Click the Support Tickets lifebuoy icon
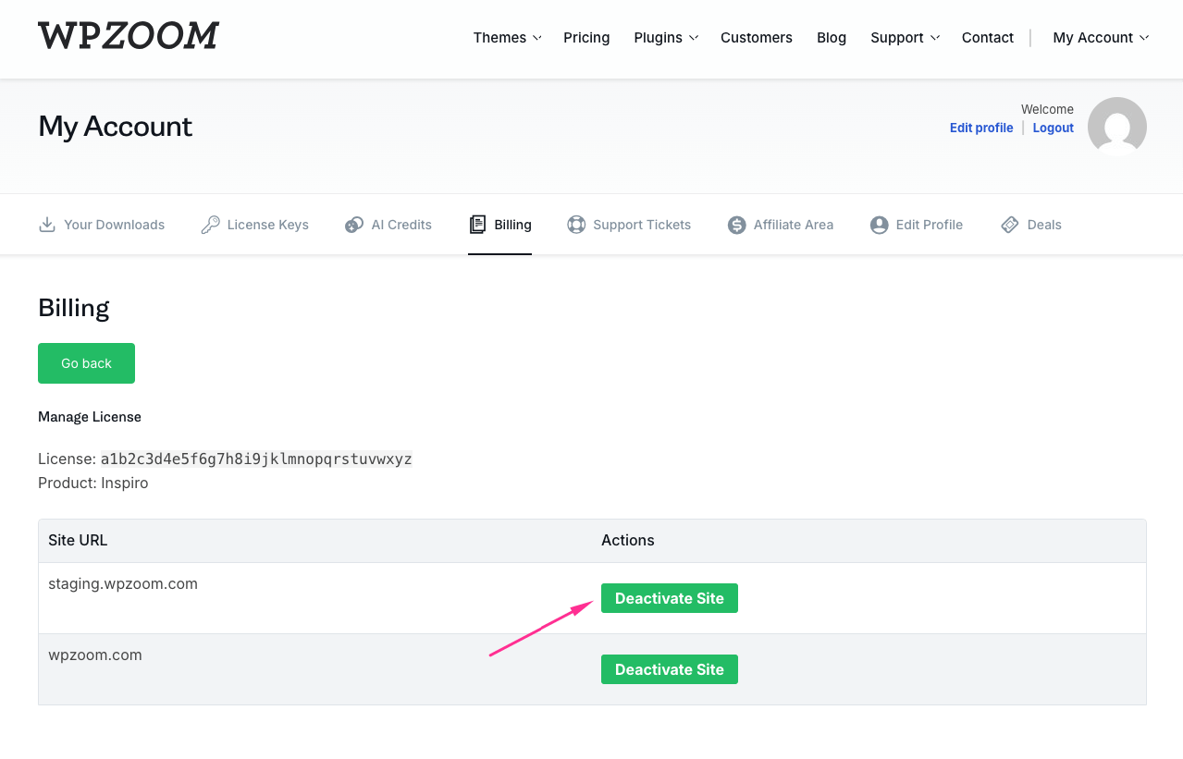1183x759 pixels. click(576, 225)
